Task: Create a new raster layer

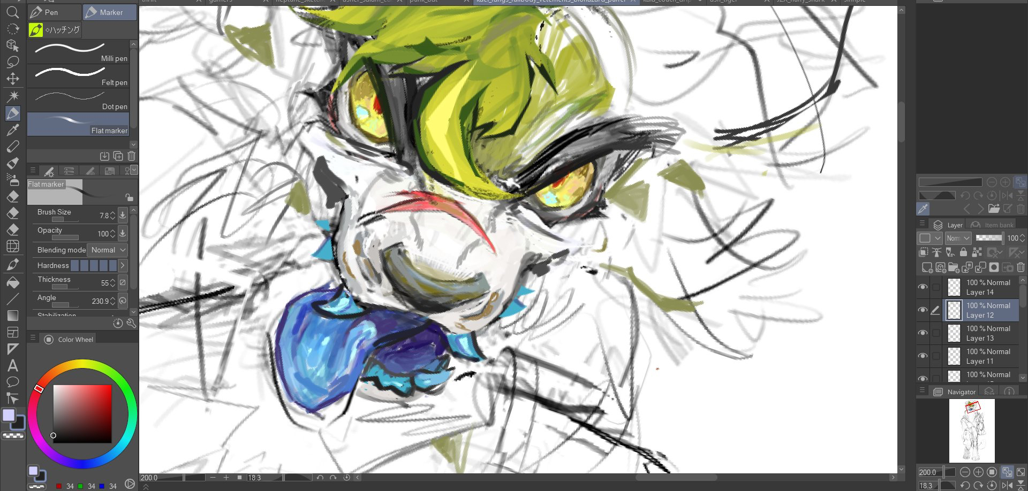Action: tap(926, 267)
